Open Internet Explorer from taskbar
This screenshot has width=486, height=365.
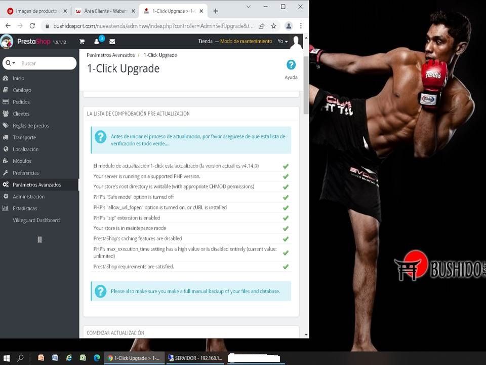(69, 358)
